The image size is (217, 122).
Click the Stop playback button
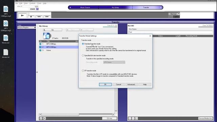31,17
